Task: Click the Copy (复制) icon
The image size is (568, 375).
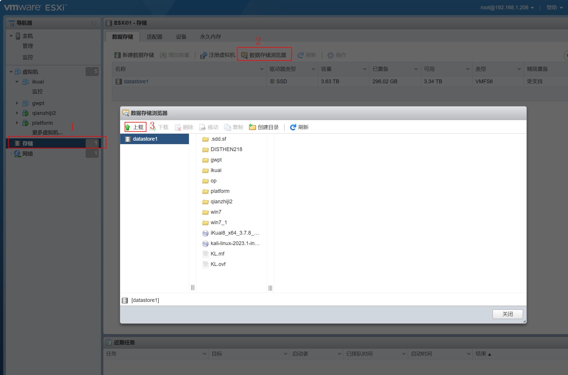Action: coord(228,127)
